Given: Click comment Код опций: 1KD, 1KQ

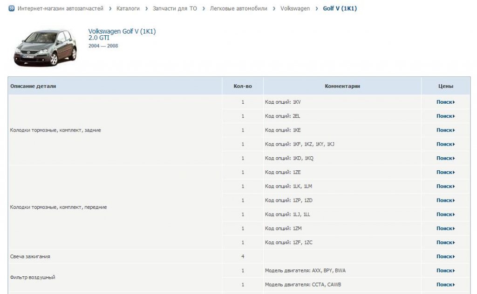Looking at the screenshot, I should coord(289,158).
